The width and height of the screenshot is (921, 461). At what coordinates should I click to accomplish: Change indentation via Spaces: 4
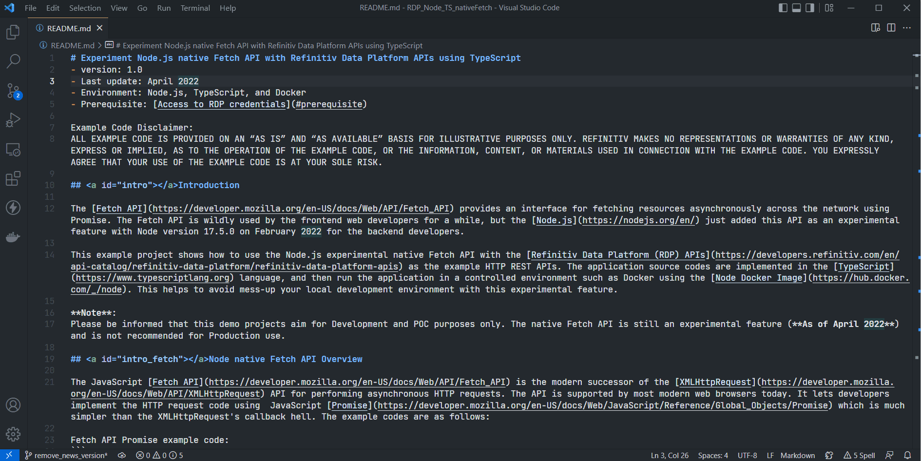pos(713,455)
